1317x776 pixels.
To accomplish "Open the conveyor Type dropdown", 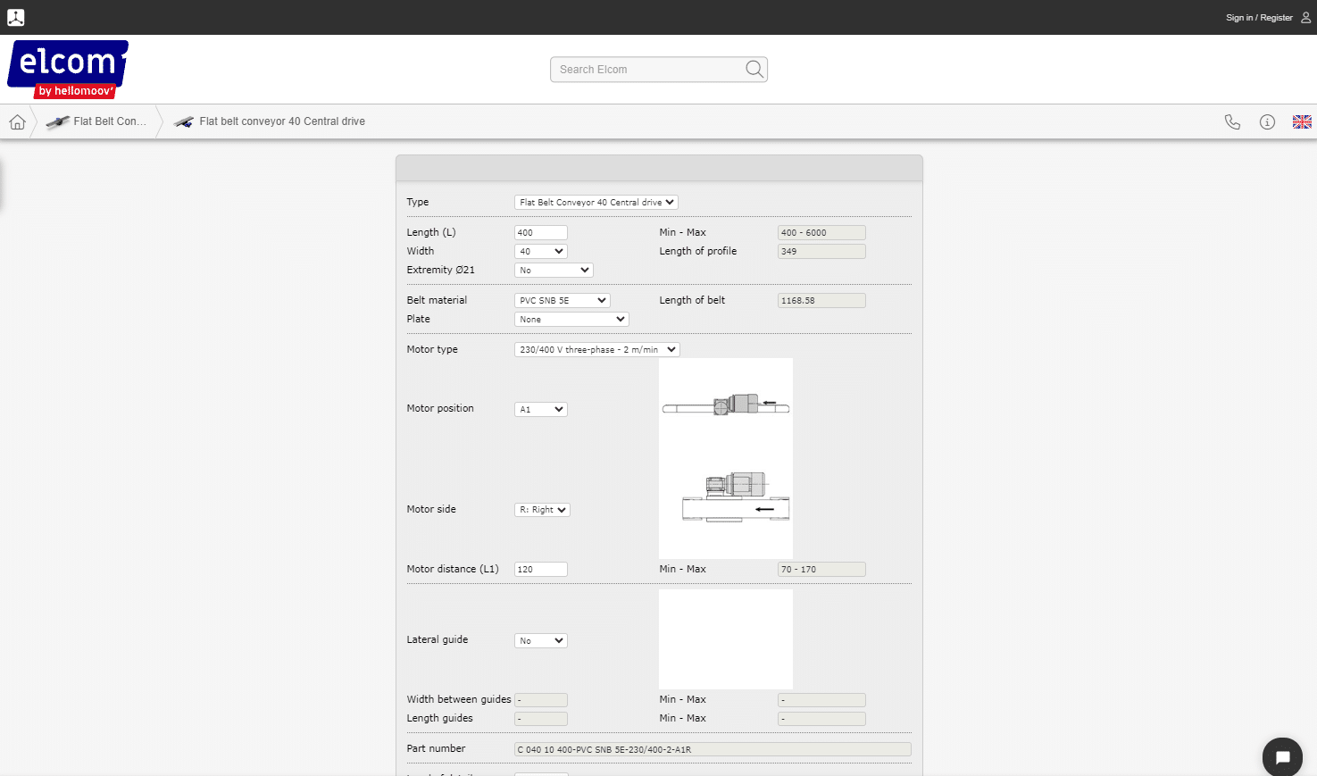I will 596,203.
